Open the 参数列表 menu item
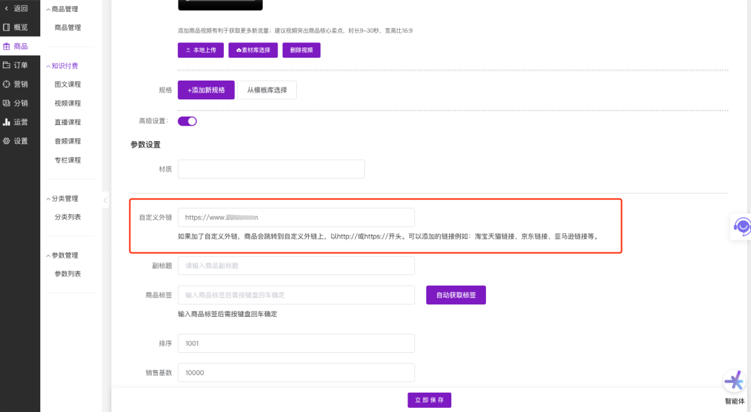The height and width of the screenshot is (412, 751). tap(67, 274)
